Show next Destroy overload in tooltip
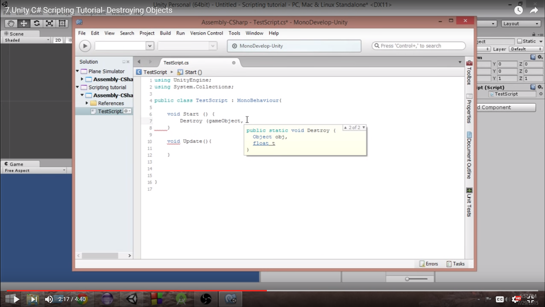 pos(363,127)
